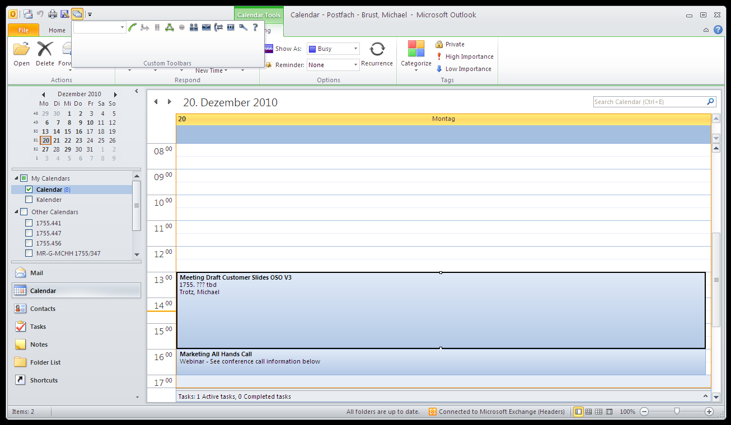Viewport: 731px width, 425px height.
Task: Click the question mark icon in custom toolbar
Action: coord(255,27)
